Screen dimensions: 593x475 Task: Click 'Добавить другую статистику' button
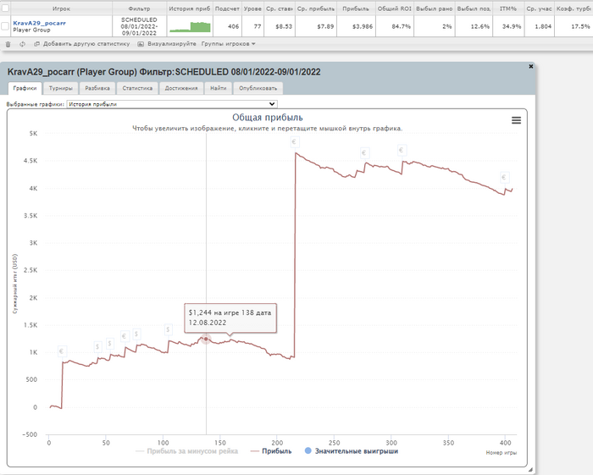pos(82,44)
